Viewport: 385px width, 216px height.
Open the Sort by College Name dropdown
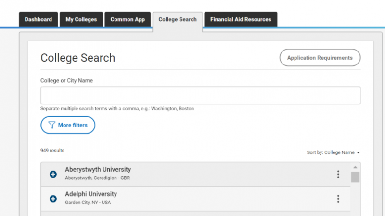(333, 152)
